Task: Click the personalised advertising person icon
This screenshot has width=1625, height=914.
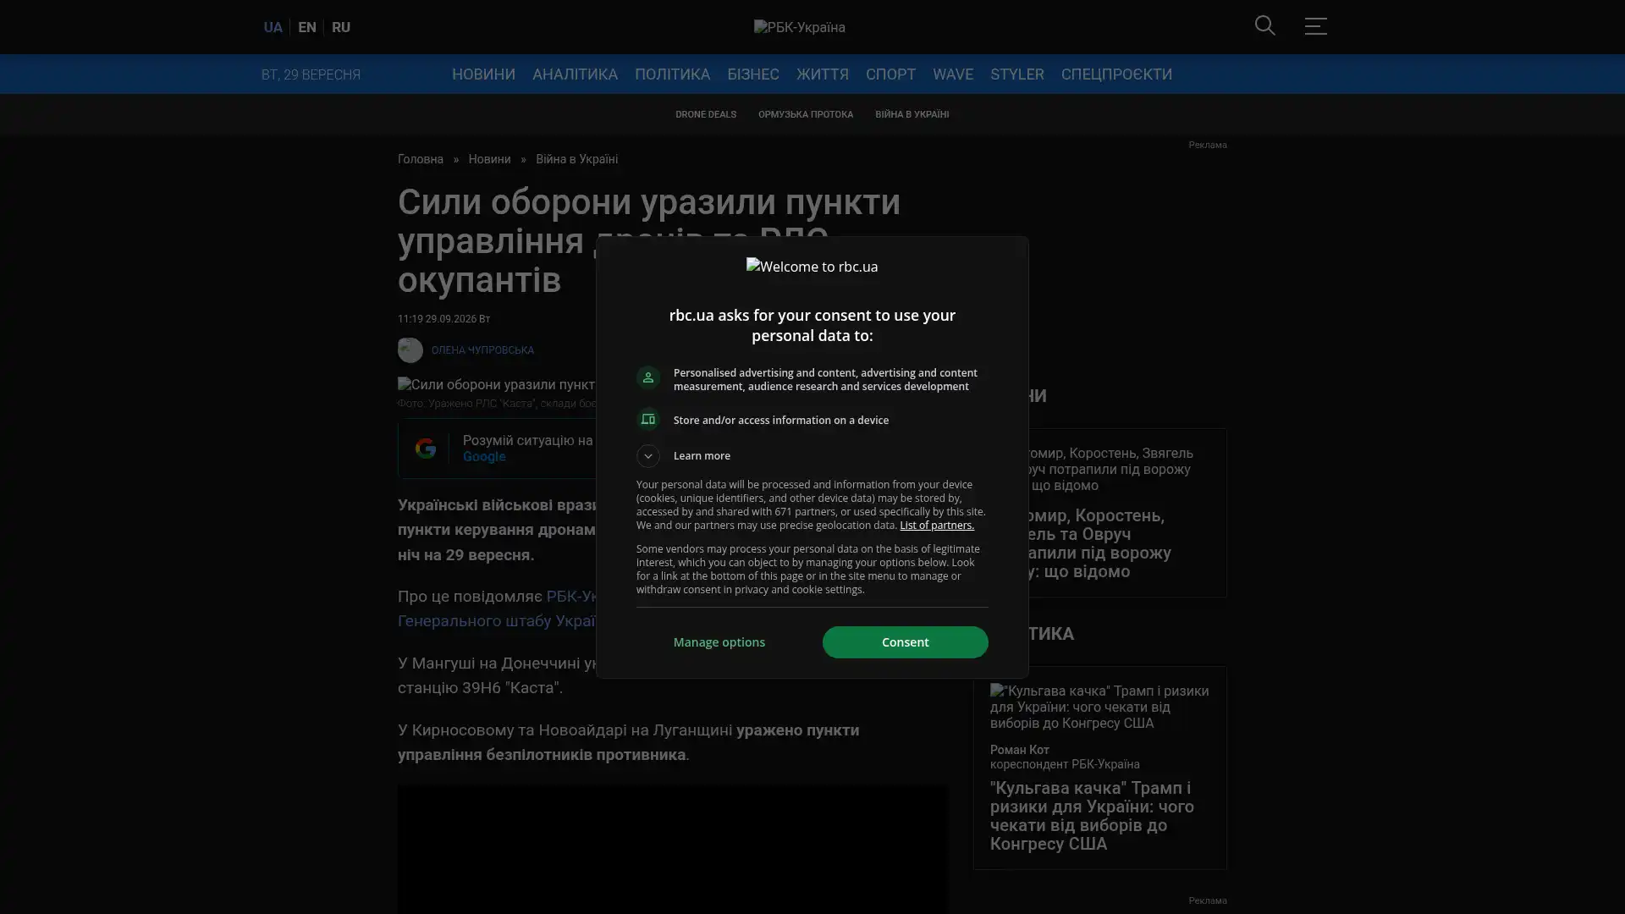Action: tap(648, 377)
